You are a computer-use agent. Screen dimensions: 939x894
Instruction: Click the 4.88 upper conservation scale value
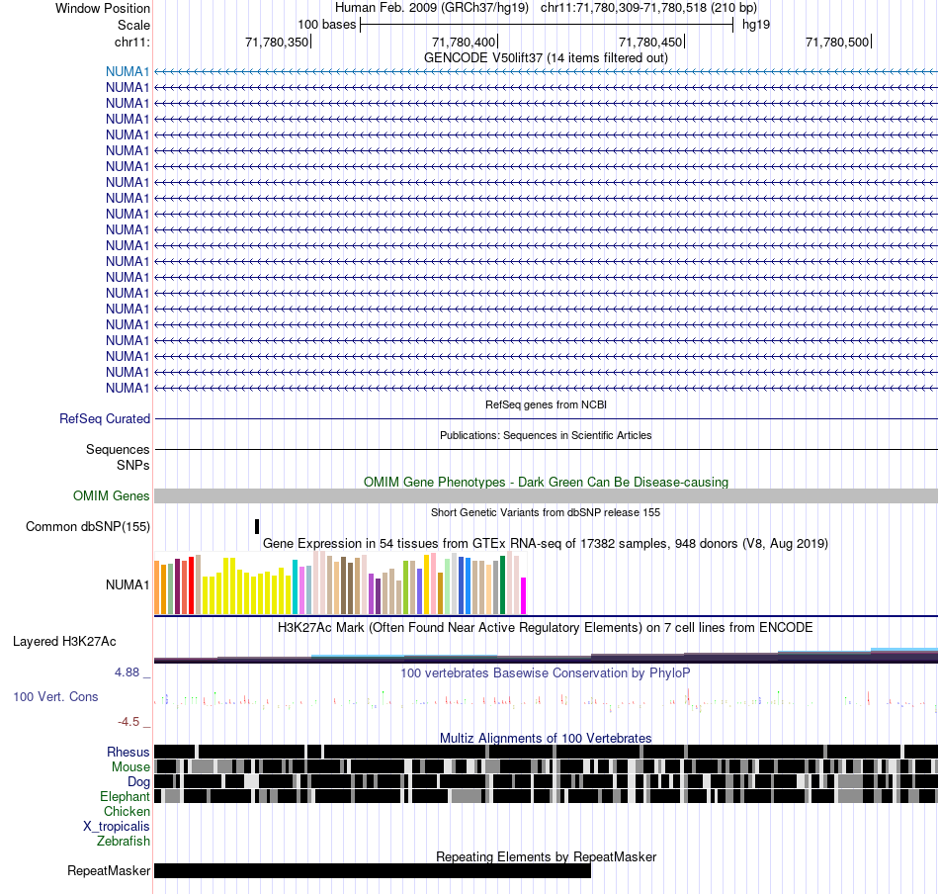coord(127,672)
